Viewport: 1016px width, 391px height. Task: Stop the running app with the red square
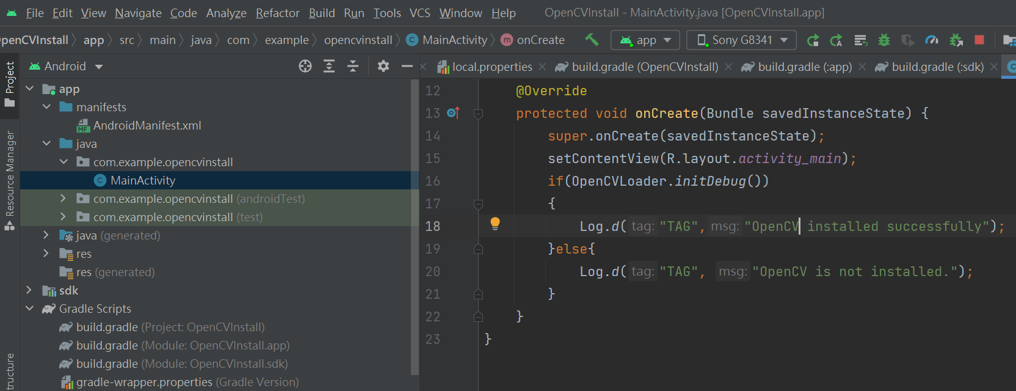coord(979,40)
